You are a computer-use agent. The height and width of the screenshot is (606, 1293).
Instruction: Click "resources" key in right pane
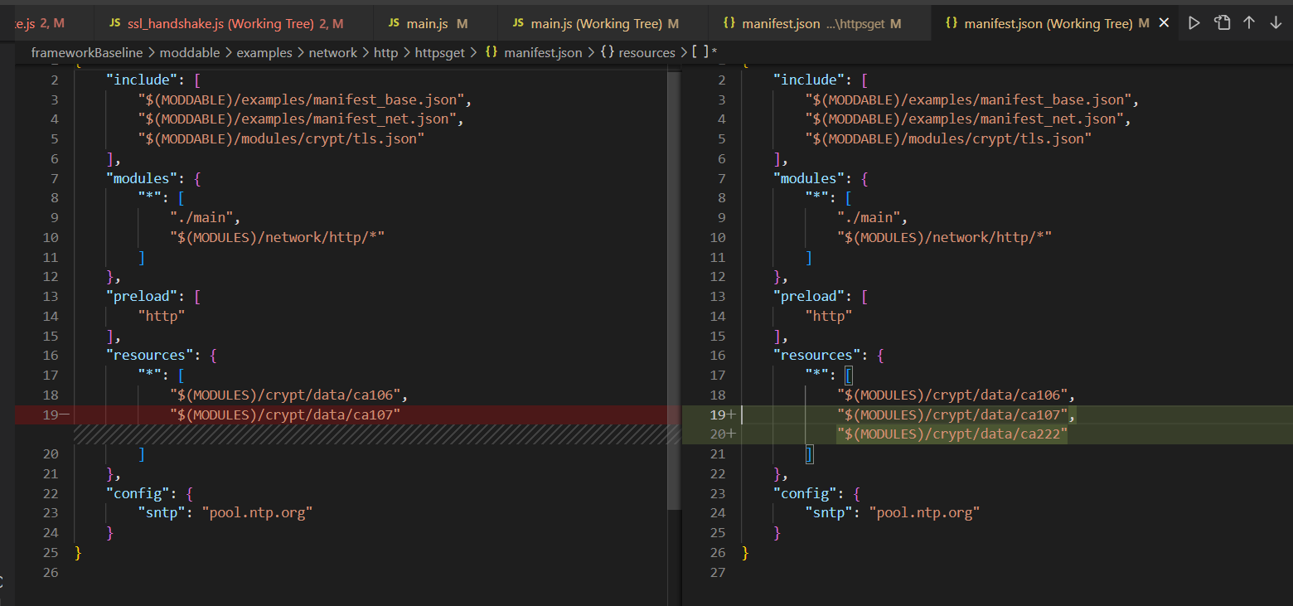pos(819,356)
